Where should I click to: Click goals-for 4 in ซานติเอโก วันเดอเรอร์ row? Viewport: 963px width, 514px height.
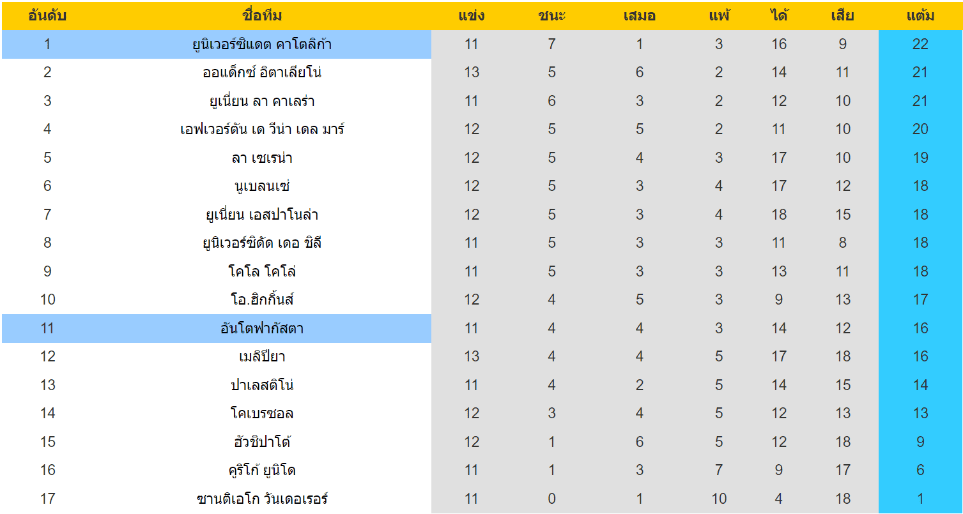click(779, 499)
